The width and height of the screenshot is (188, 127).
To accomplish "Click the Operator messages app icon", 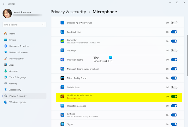I will coord(62,106).
